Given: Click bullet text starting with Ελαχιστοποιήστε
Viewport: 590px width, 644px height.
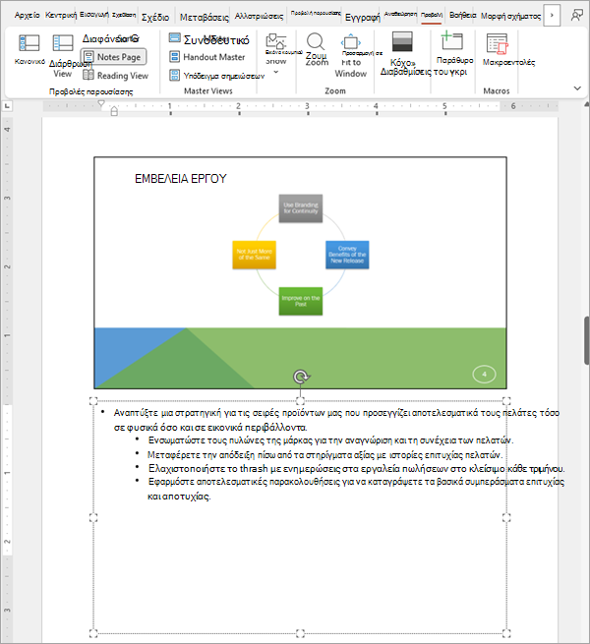Looking at the screenshot, I should [x=357, y=469].
